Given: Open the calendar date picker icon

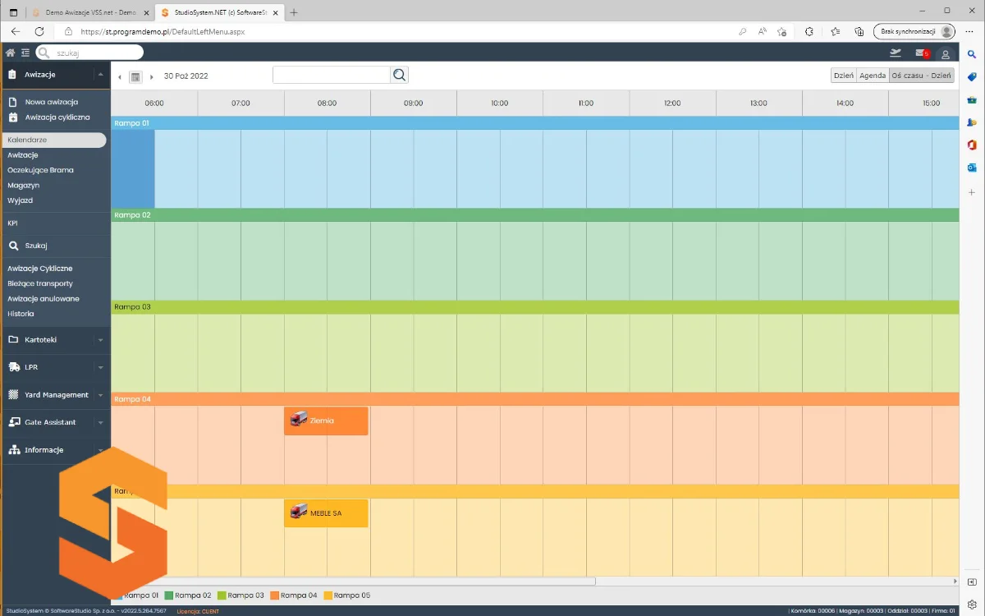Looking at the screenshot, I should pos(135,76).
